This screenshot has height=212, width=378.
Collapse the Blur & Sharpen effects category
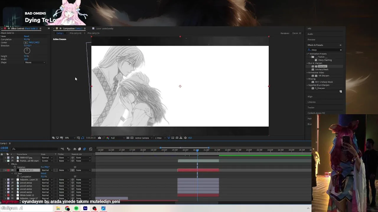pos(307,63)
